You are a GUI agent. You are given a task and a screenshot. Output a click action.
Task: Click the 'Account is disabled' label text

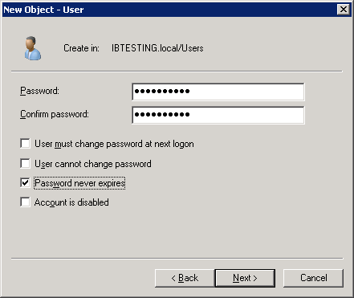[71, 202]
